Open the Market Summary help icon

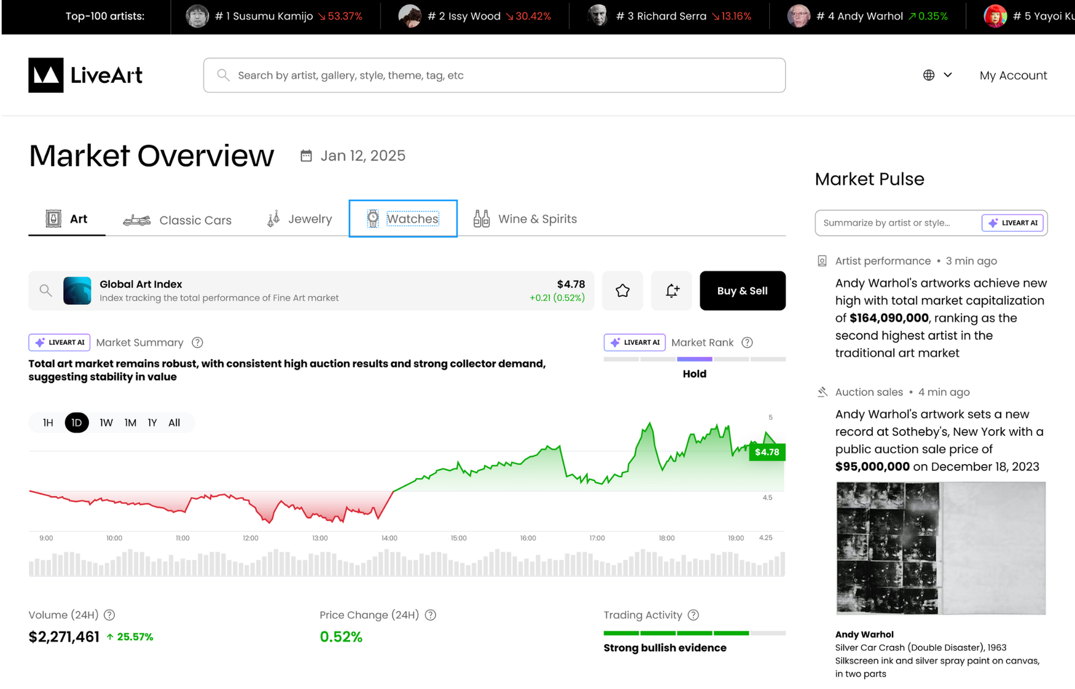pos(197,342)
